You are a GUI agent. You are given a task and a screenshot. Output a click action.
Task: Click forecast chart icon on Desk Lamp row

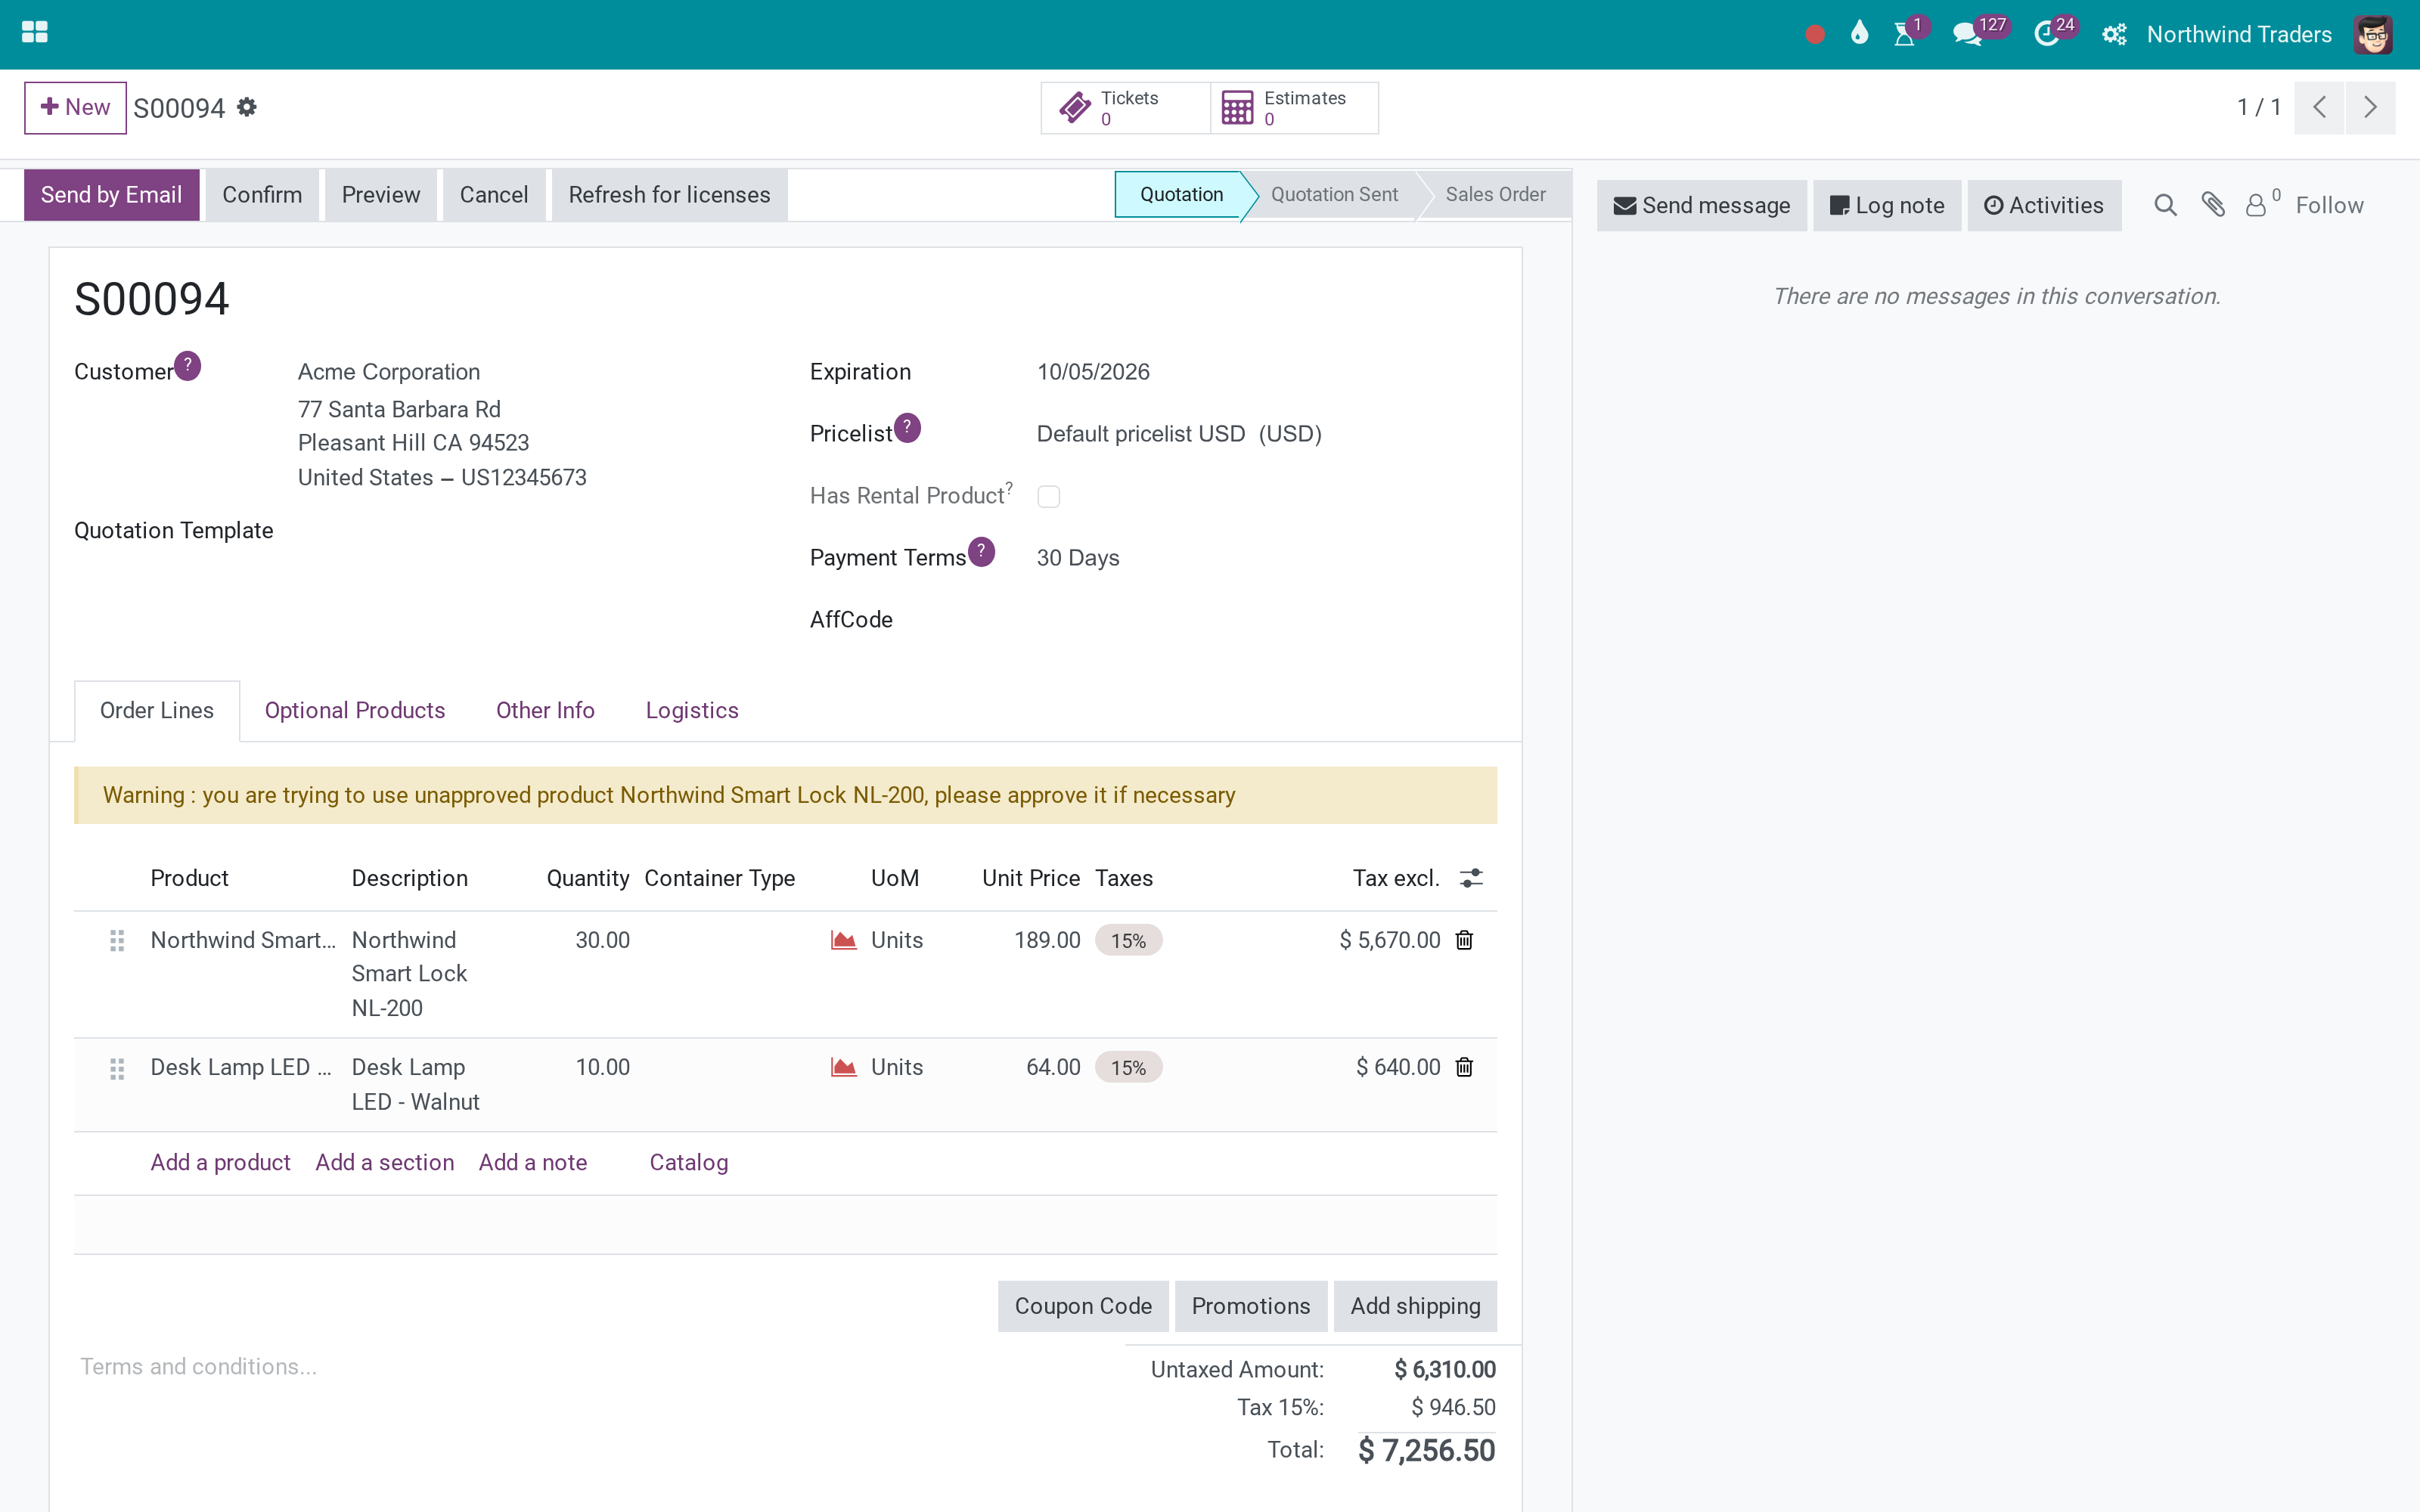(844, 1067)
